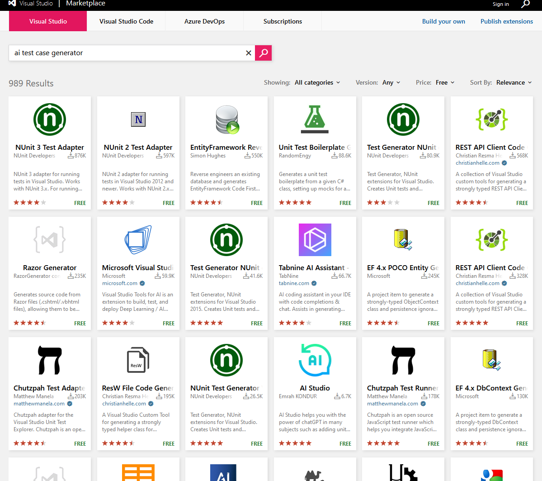The width and height of the screenshot is (542, 481).
Task: Click magnifier icon in top header bar
Action: (x=525, y=4)
